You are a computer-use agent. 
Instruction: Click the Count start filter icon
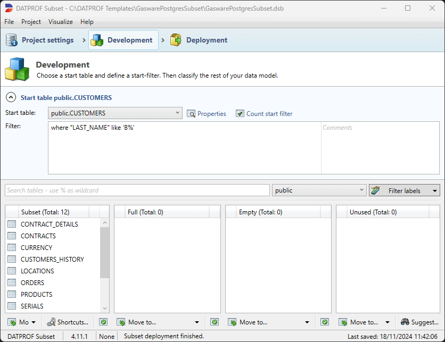pyautogui.click(x=241, y=113)
